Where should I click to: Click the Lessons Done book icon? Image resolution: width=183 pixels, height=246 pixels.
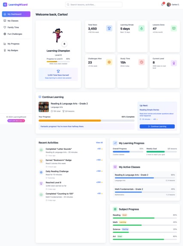174,28
